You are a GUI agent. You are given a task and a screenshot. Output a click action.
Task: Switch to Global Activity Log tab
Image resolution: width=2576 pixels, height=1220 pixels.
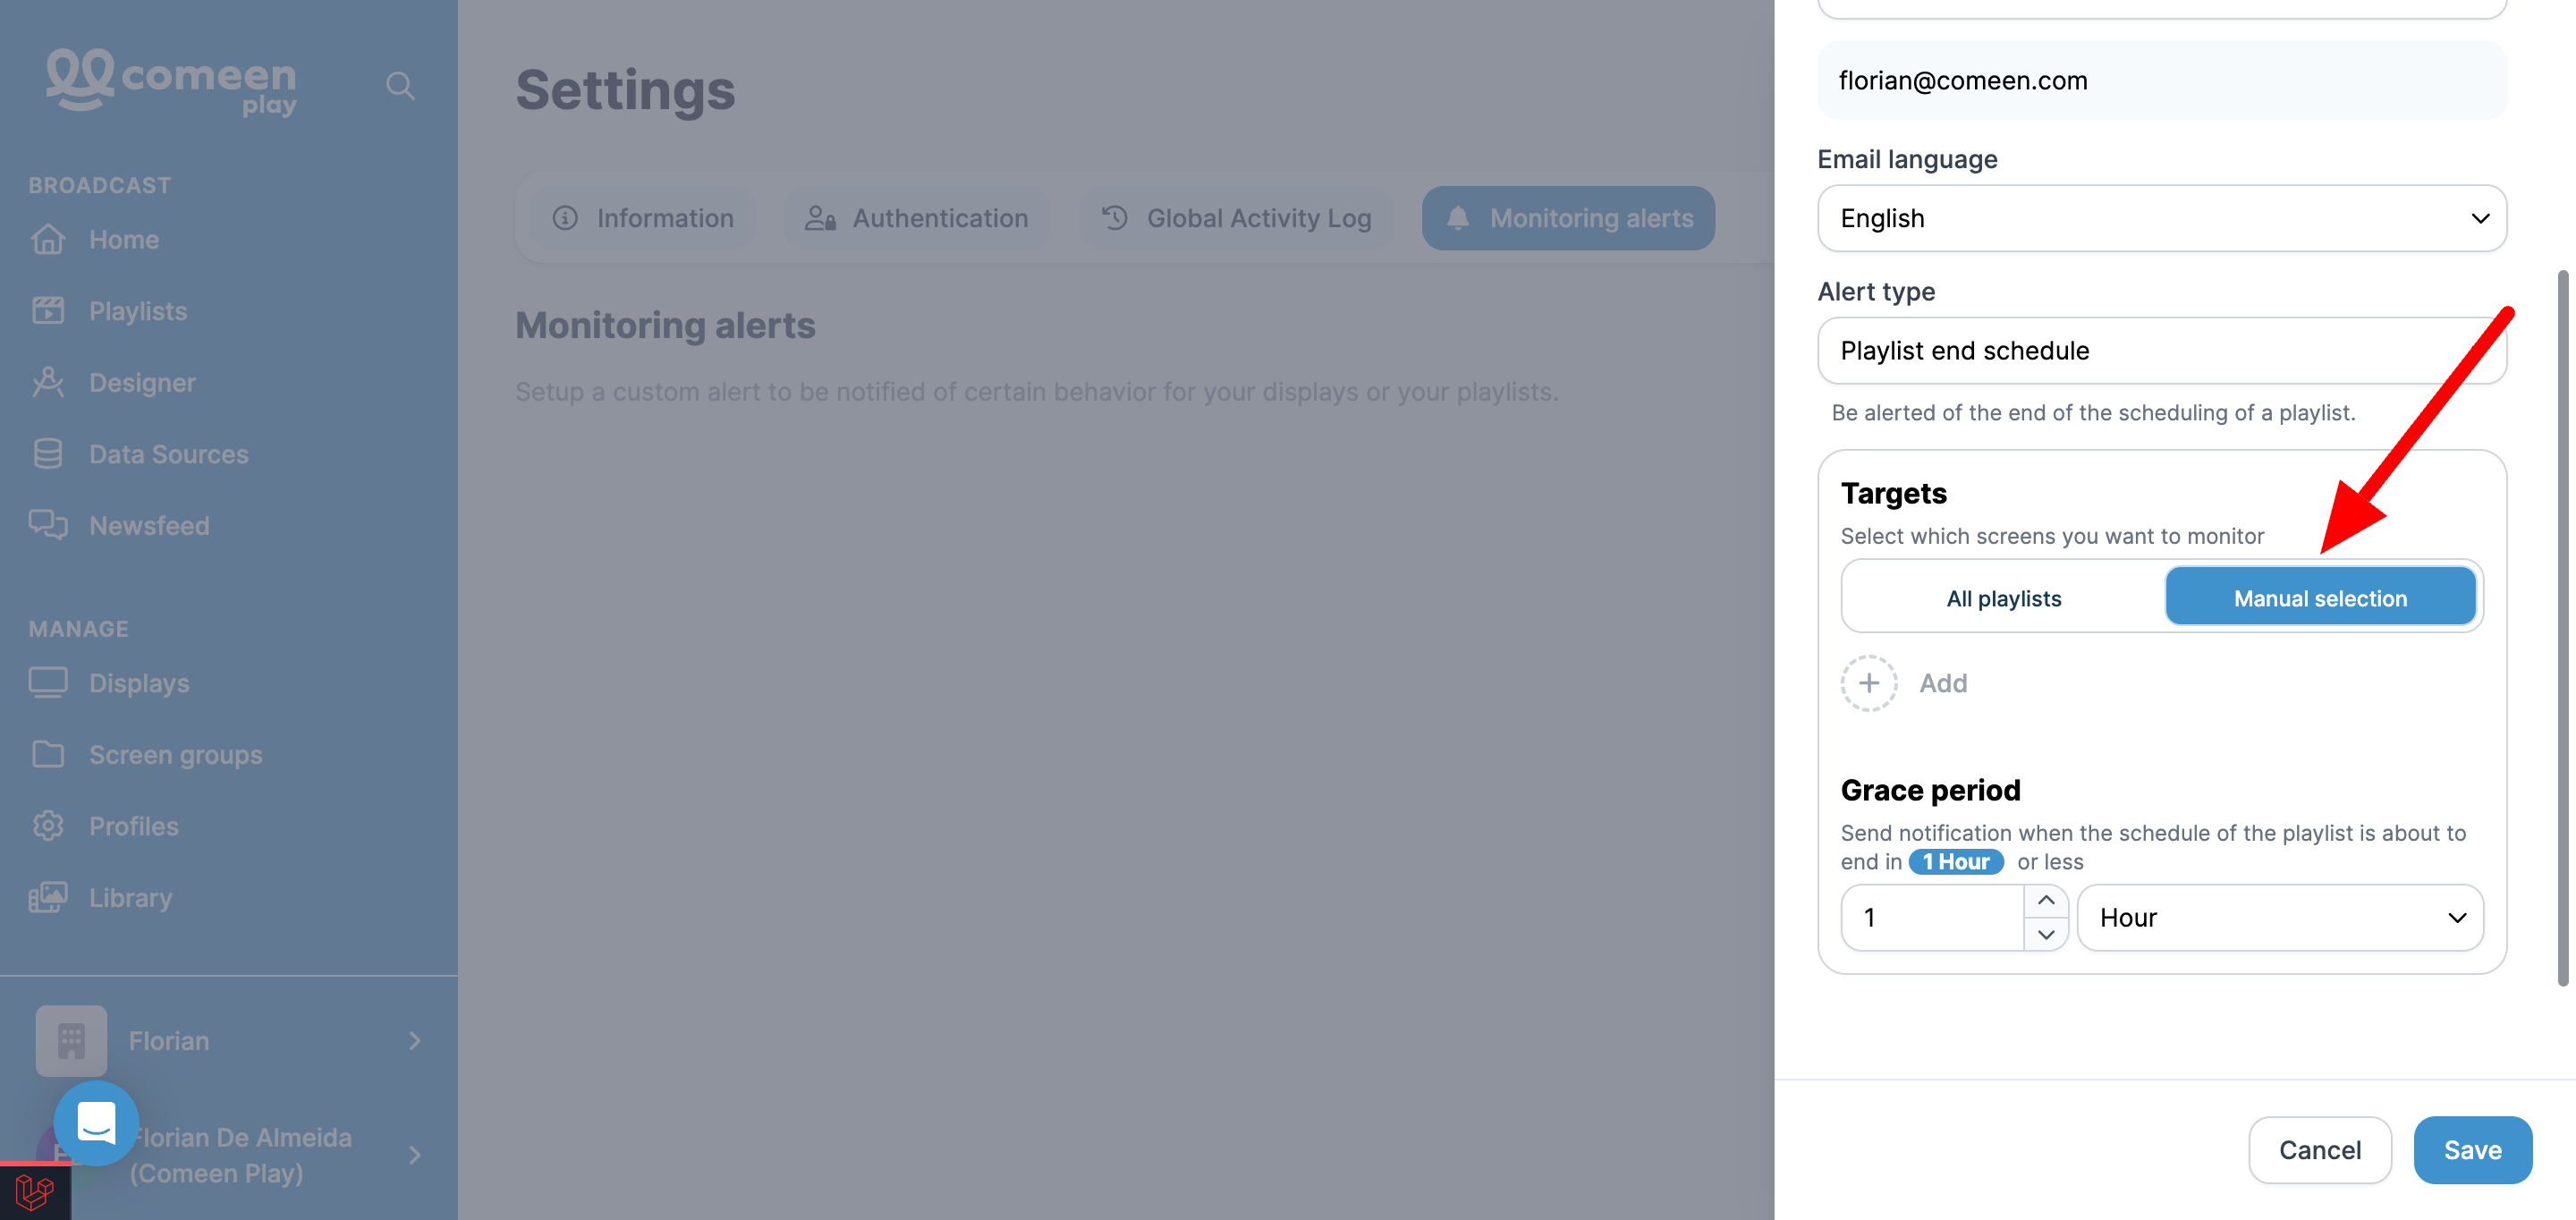(1236, 218)
